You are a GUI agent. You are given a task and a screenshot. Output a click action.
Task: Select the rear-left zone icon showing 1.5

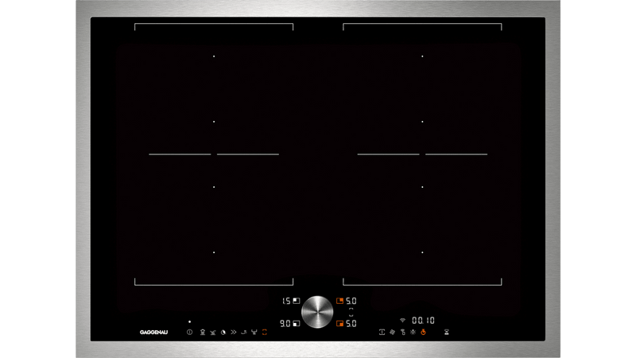[x=296, y=301]
